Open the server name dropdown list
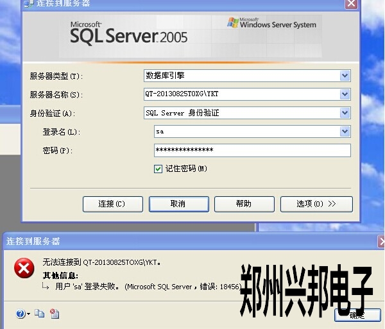The width and height of the screenshot is (385, 329). point(345,95)
